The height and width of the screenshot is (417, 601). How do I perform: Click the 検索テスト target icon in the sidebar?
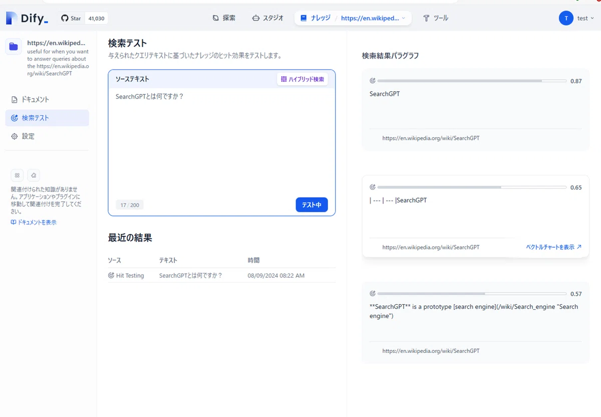pos(15,118)
